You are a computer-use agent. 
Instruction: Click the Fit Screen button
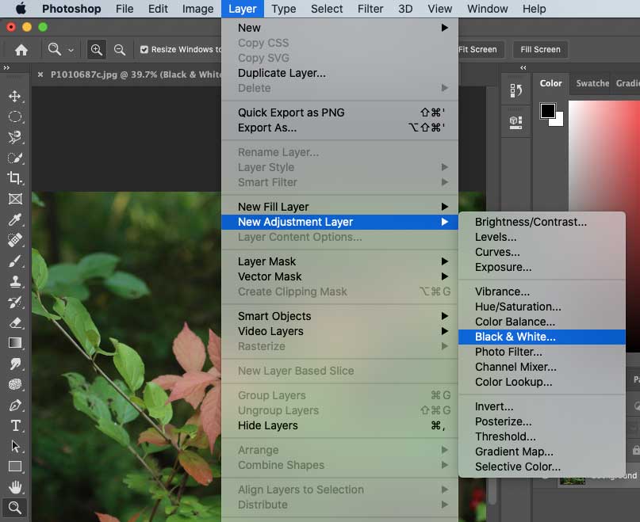pyautogui.click(x=481, y=50)
